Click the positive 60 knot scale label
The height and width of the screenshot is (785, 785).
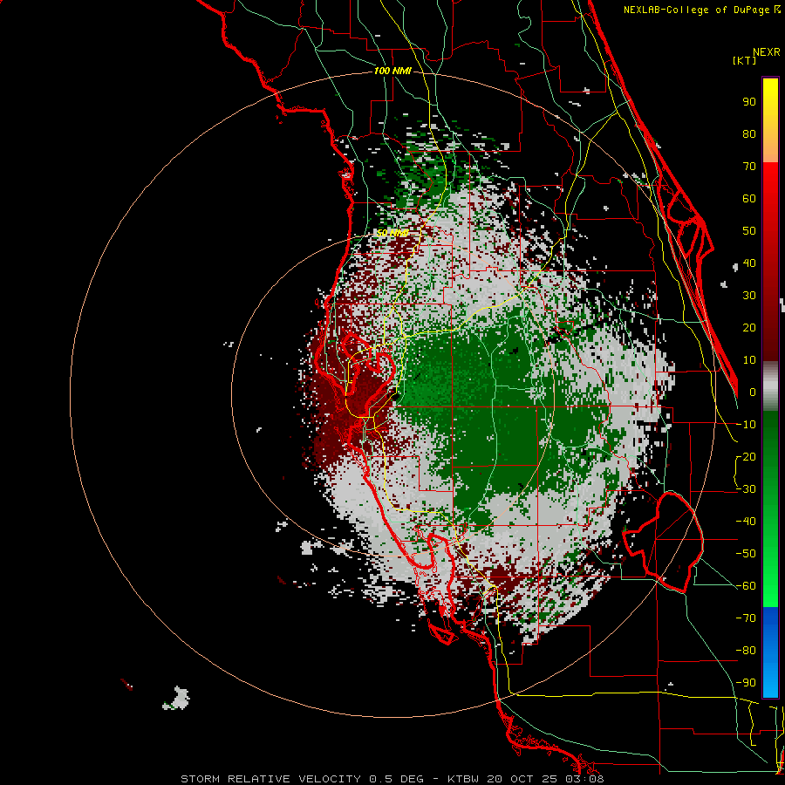pos(749,198)
